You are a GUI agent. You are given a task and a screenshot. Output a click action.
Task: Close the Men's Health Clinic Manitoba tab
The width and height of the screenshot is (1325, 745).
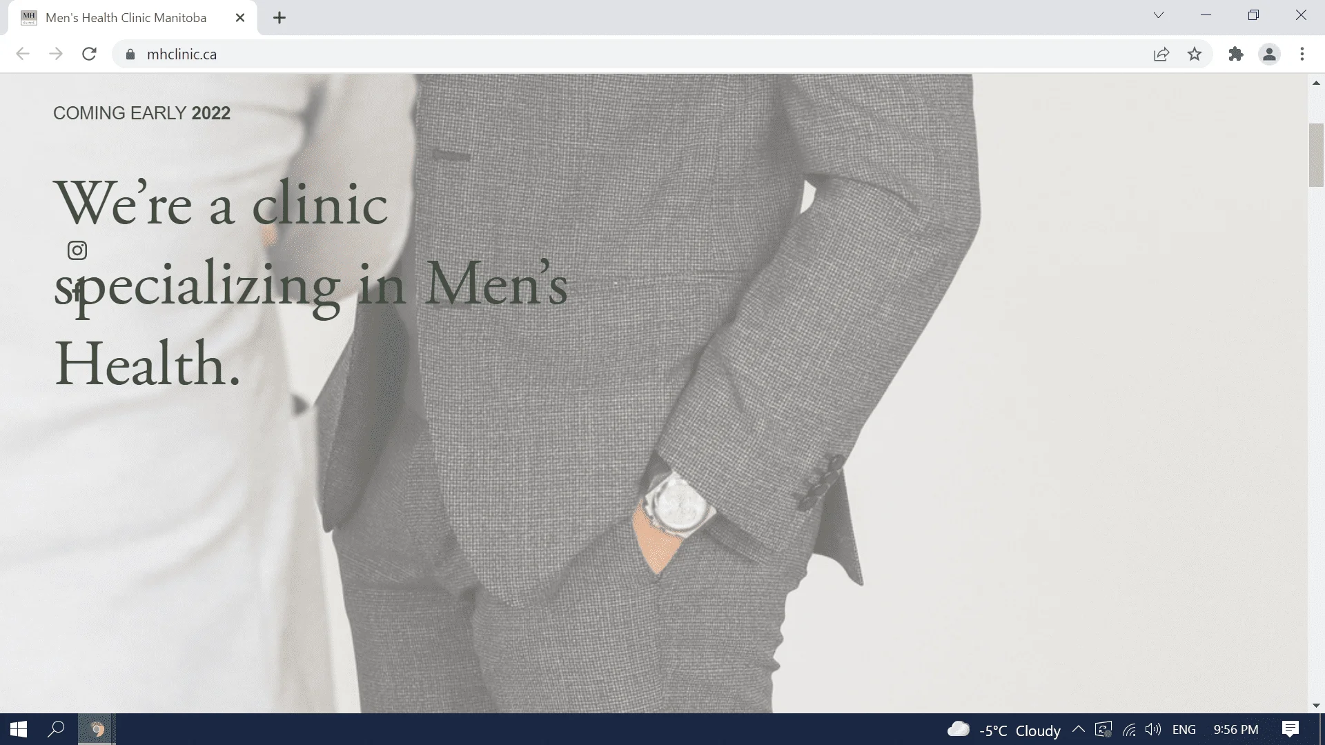pos(240,18)
